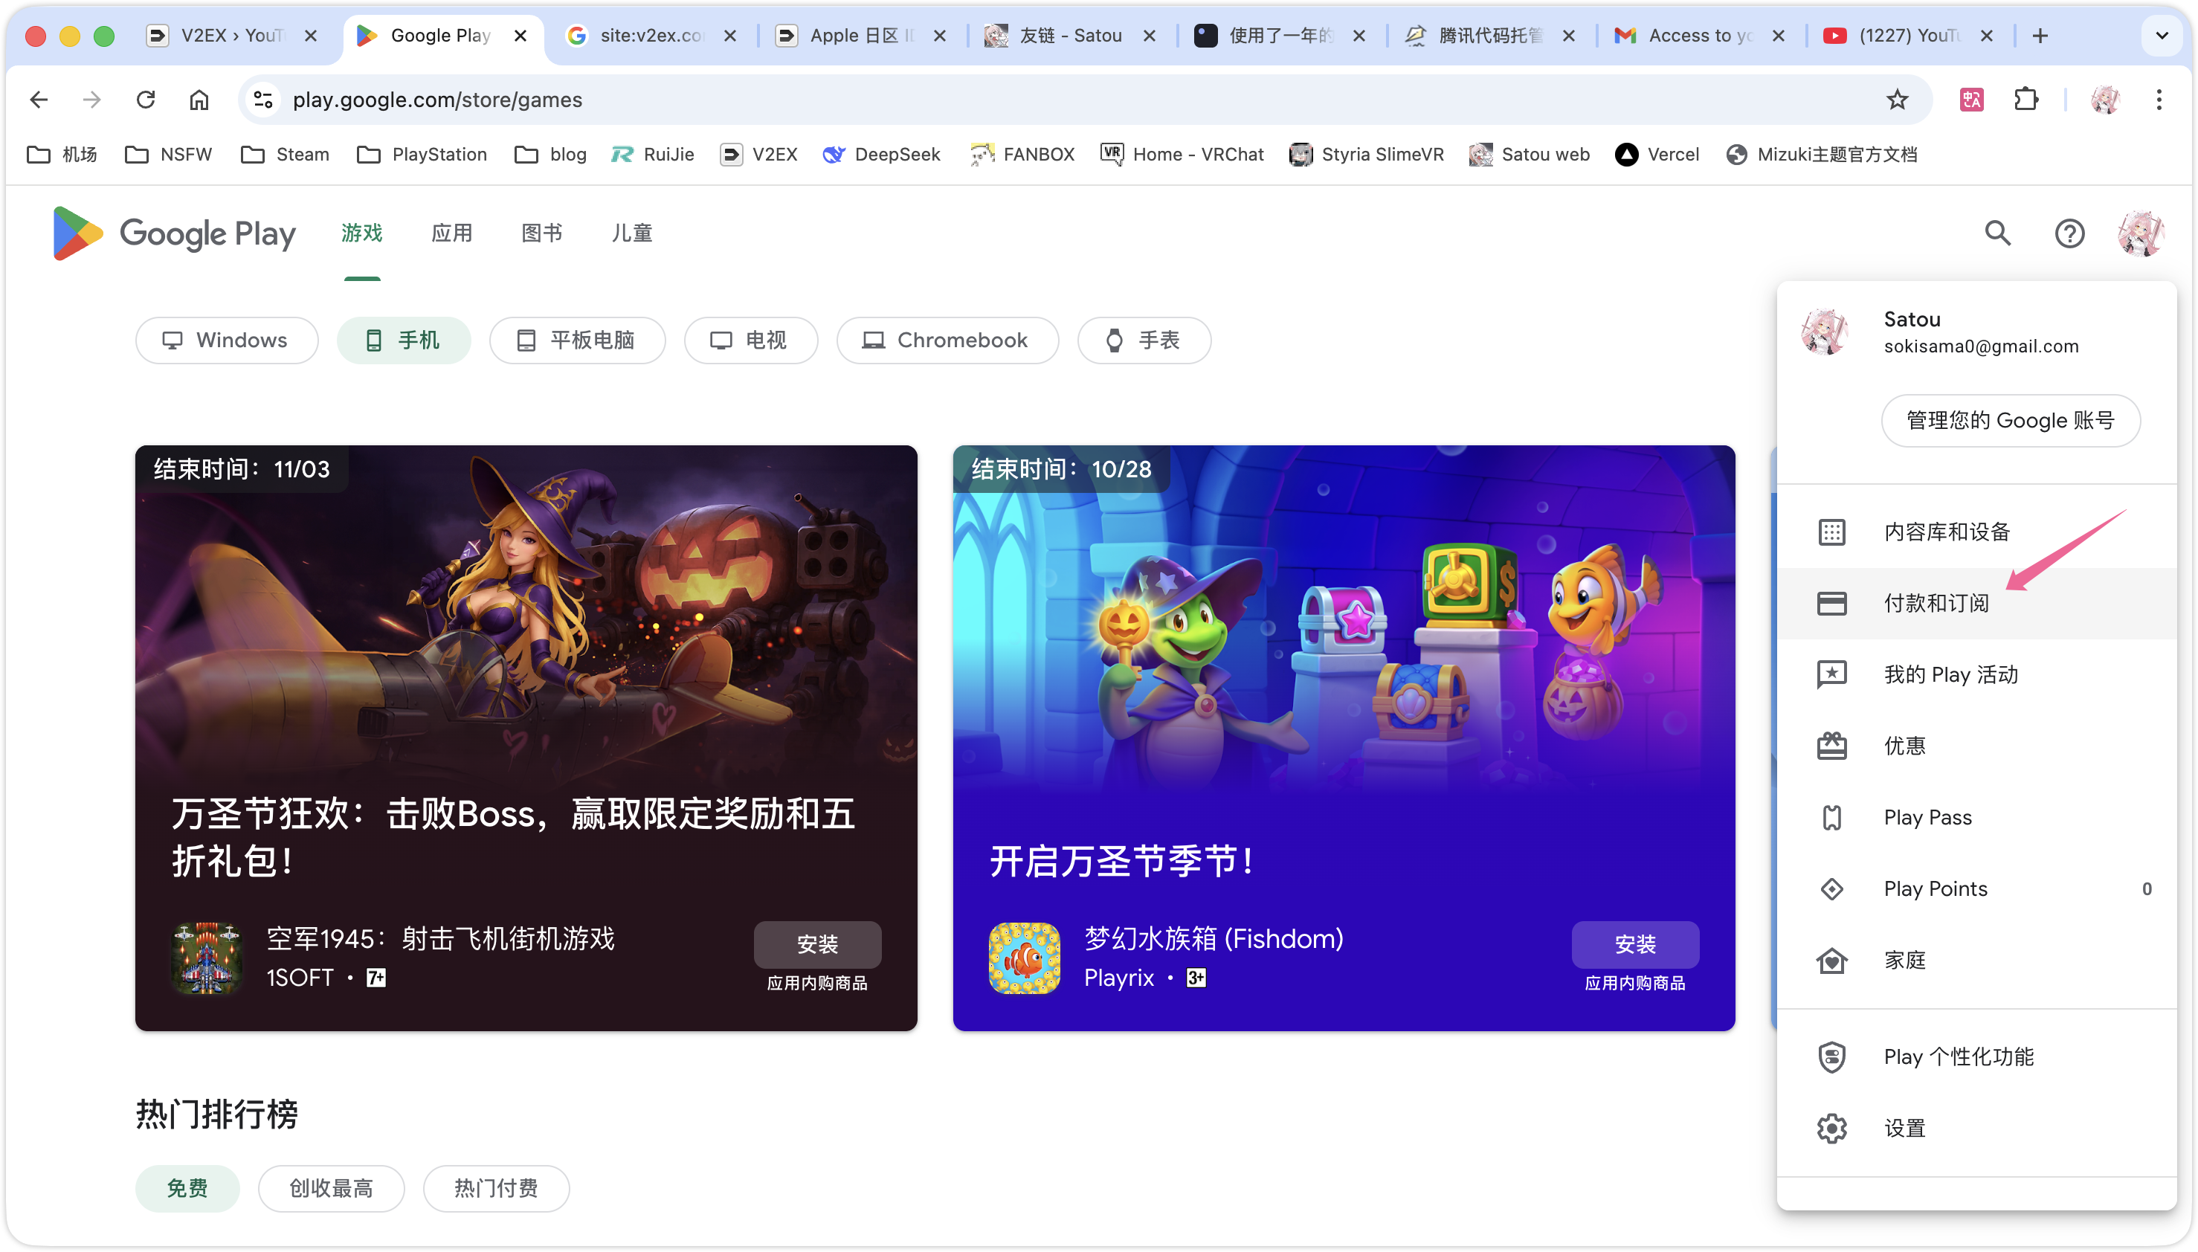Switch the chart to 创收最高

pyautogui.click(x=331, y=1188)
